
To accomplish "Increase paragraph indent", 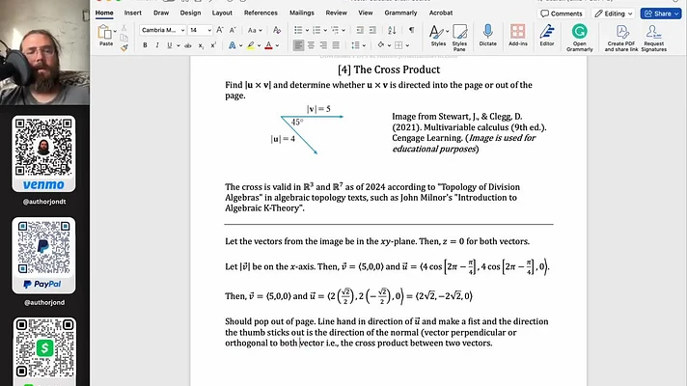I will tap(372, 30).
